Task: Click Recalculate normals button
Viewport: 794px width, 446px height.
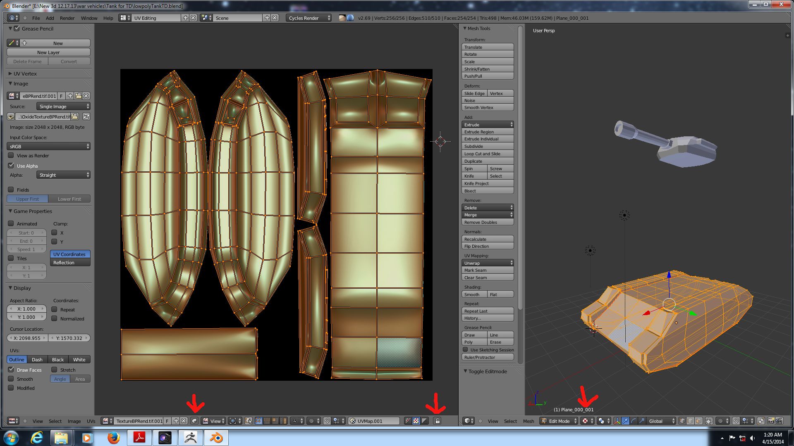Action: (488, 239)
